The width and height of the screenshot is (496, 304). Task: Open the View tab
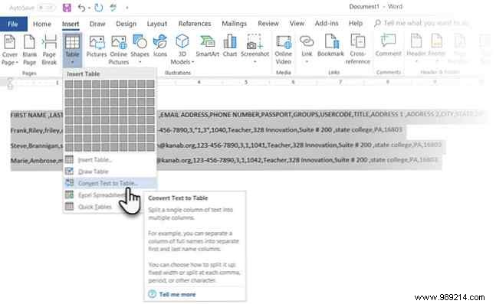[x=297, y=24]
